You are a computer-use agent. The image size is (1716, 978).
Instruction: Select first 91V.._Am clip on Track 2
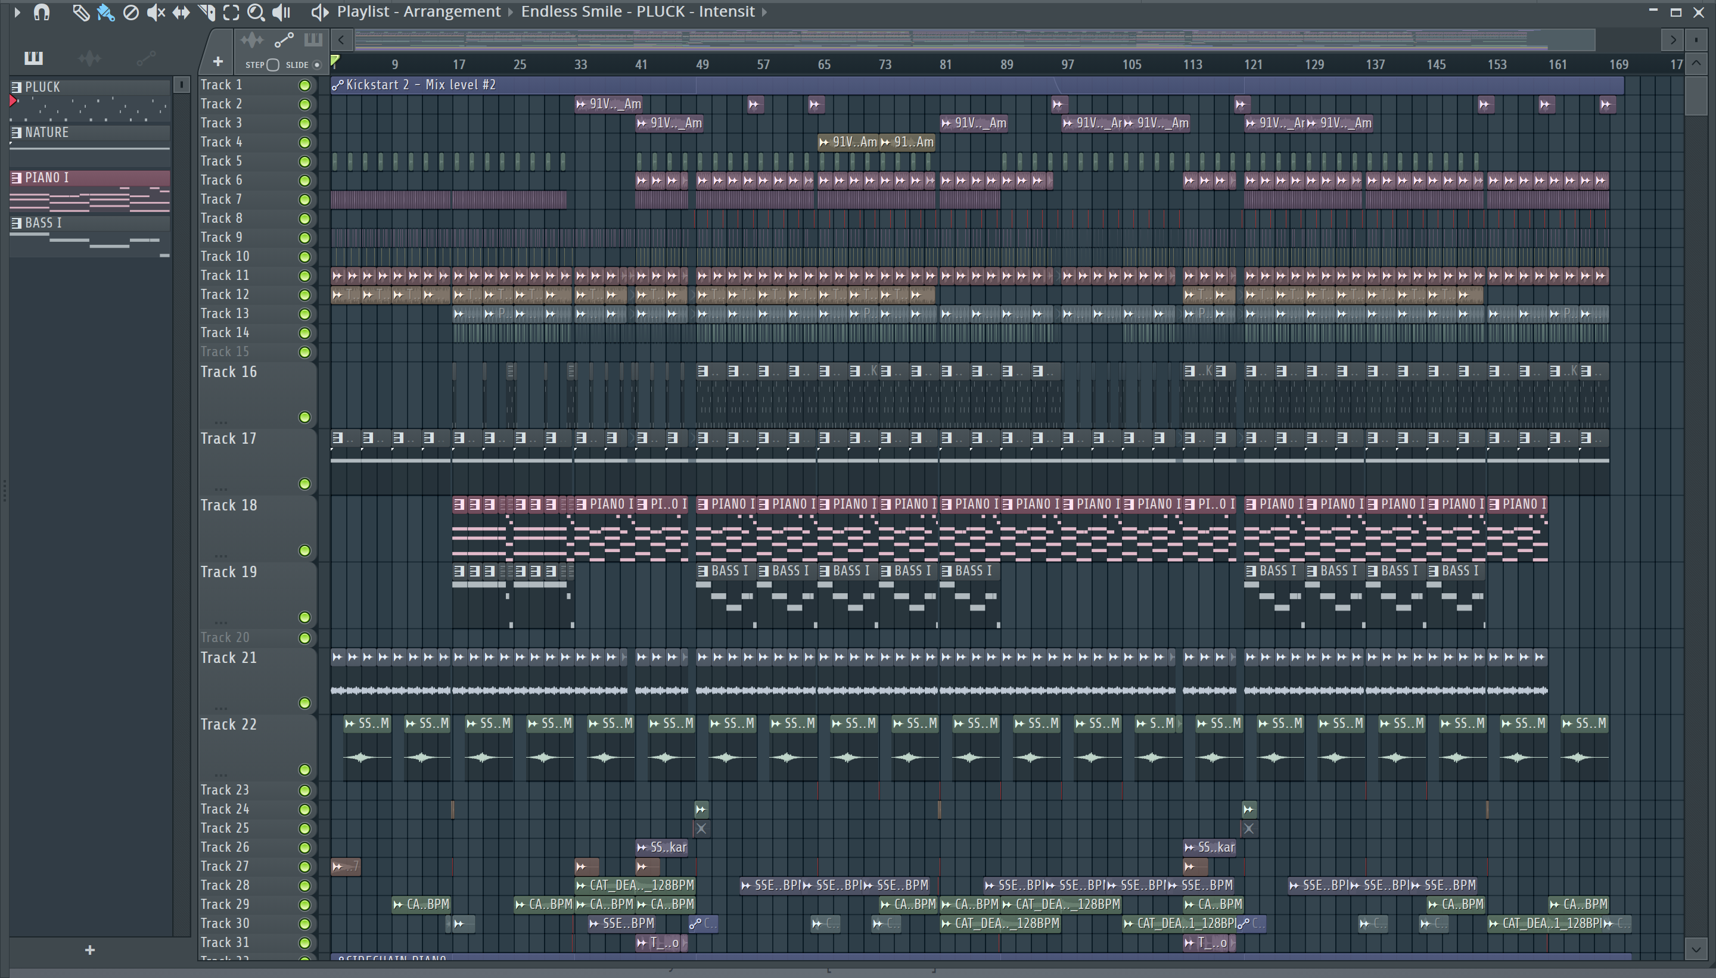point(609,104)
